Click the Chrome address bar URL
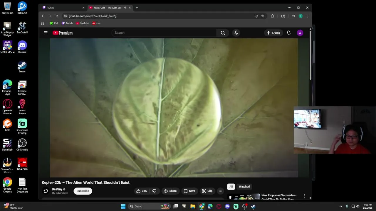This screenshot has height=211, width=376. [93, 16]
